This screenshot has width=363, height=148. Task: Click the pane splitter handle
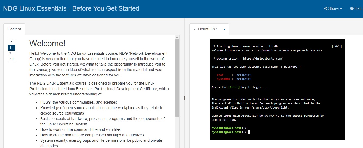pyautogui.click(x=185, y=98)
